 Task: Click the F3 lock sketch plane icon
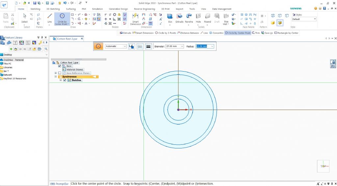click(x=333, y=64)
